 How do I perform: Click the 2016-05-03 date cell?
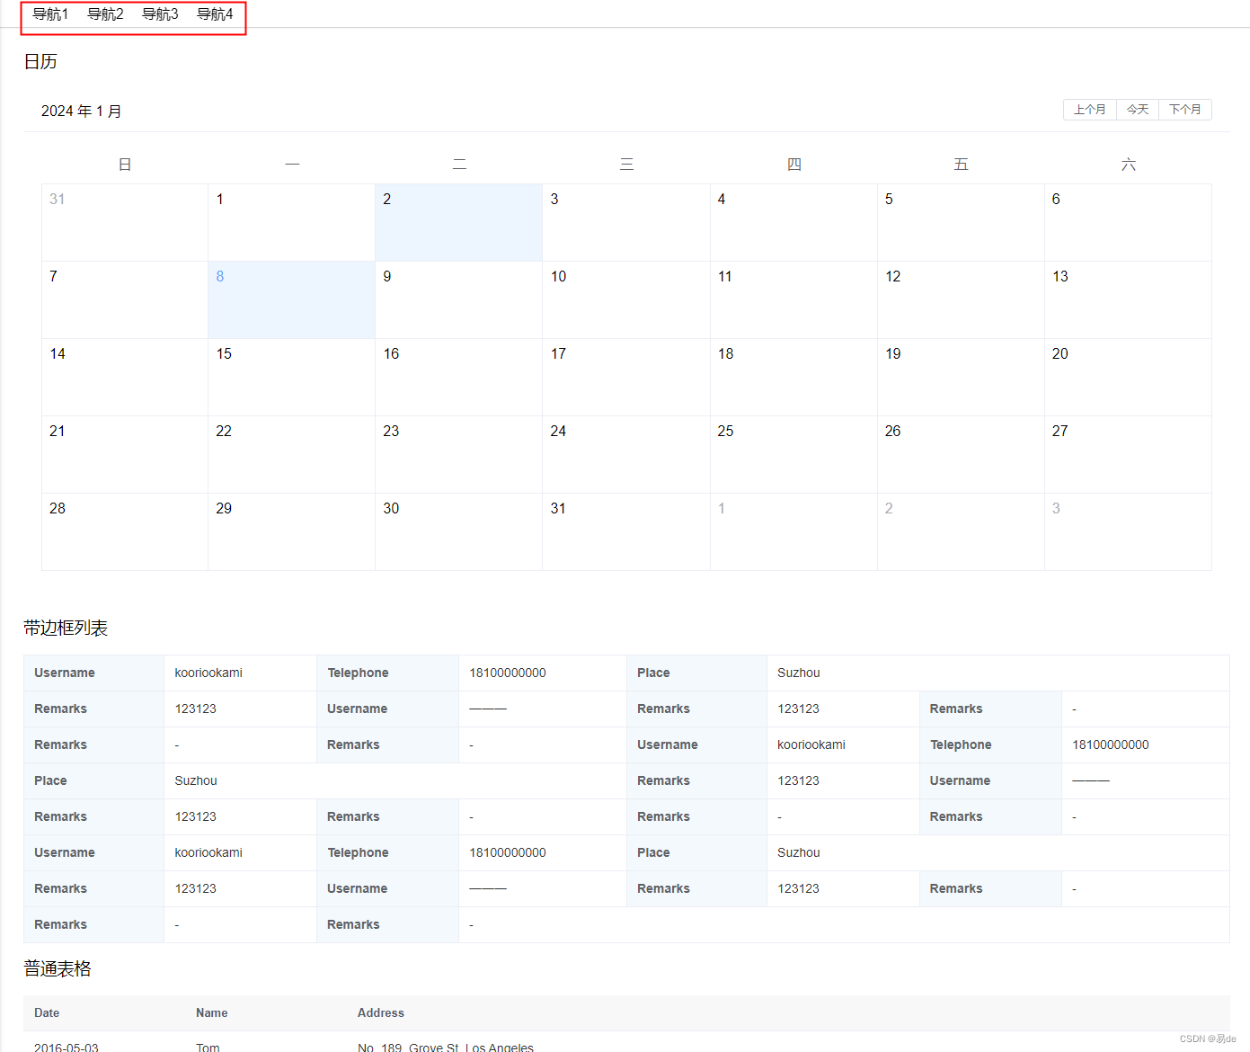click(x=66, y=1047)
